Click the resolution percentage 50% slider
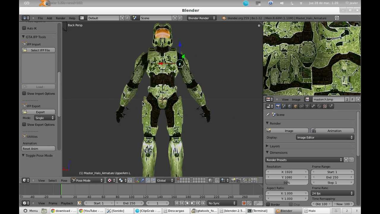The height and width of the screenshot is (214, 380). [x=287, y=183]
